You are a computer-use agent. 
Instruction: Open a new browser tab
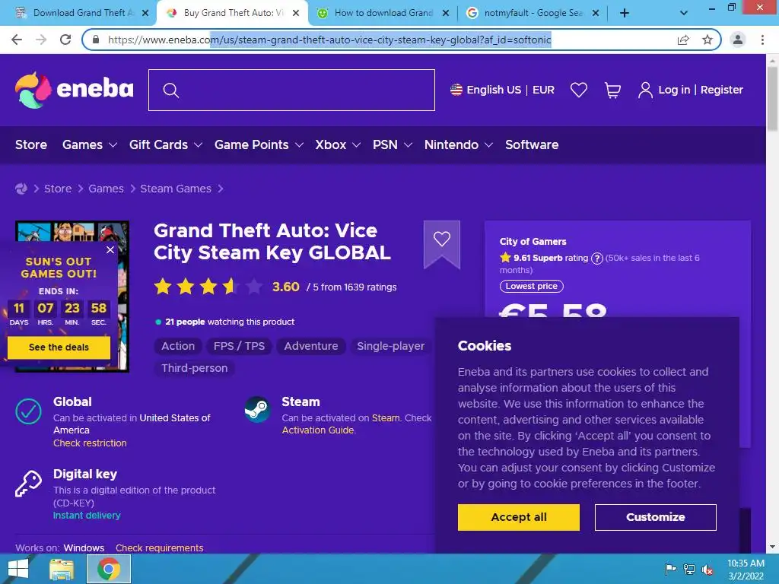pyautogui.click(x=625, y=14)
